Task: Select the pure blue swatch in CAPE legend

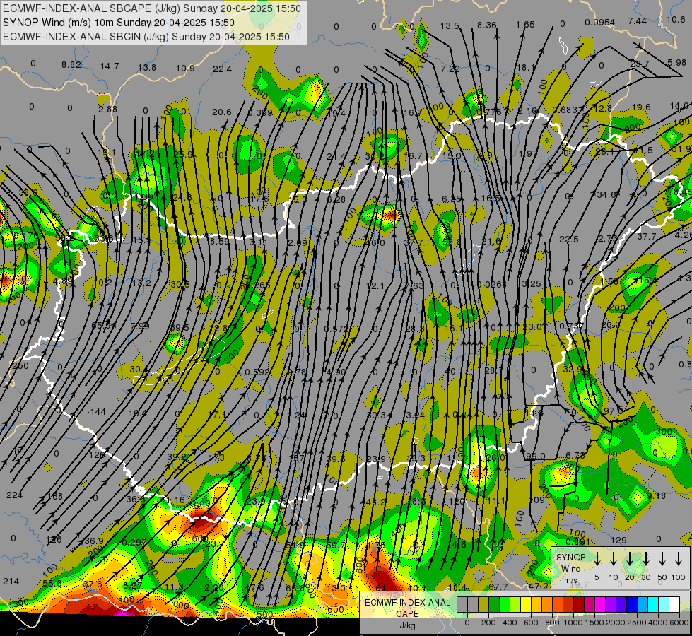Action: tap(631, 604)
